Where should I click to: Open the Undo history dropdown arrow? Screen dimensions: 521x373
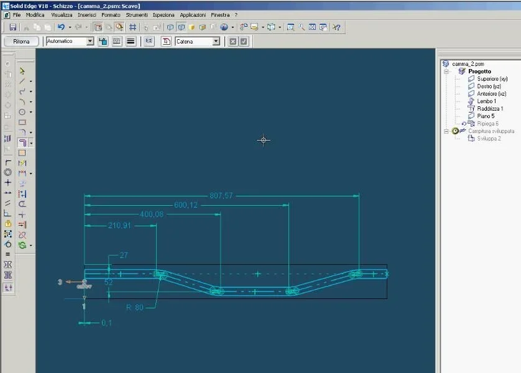[70, 27]
